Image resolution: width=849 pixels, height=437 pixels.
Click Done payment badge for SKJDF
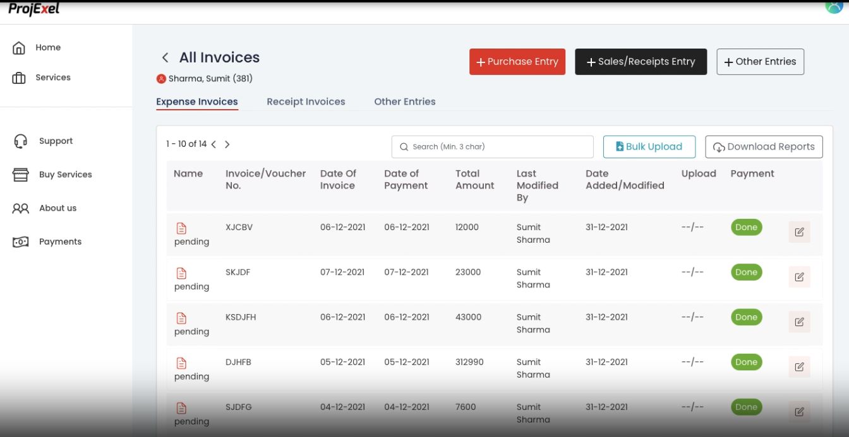coord(746,272)
